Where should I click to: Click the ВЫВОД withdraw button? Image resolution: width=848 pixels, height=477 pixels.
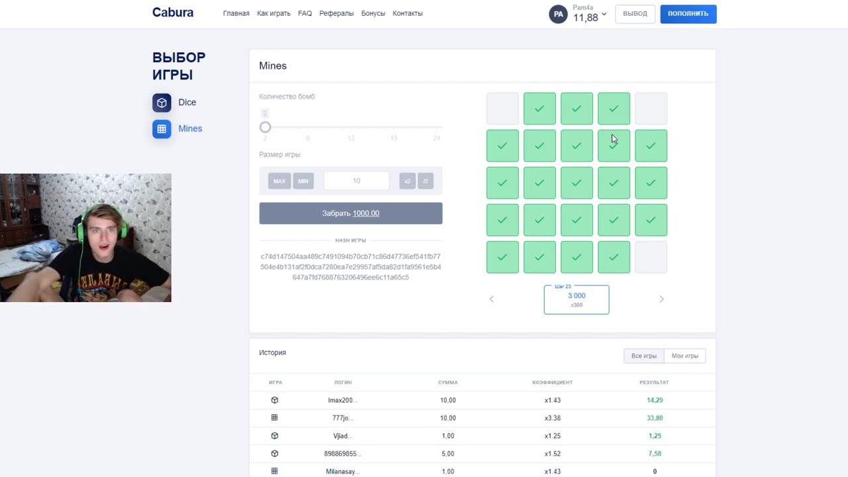click(x=635, y=14)
